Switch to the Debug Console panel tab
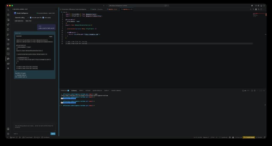 click(x=116, y=91)
